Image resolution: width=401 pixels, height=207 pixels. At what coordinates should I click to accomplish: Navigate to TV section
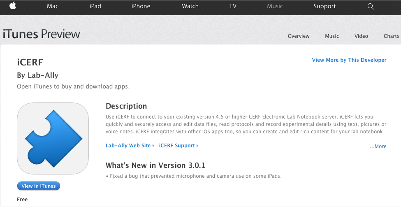233,6
